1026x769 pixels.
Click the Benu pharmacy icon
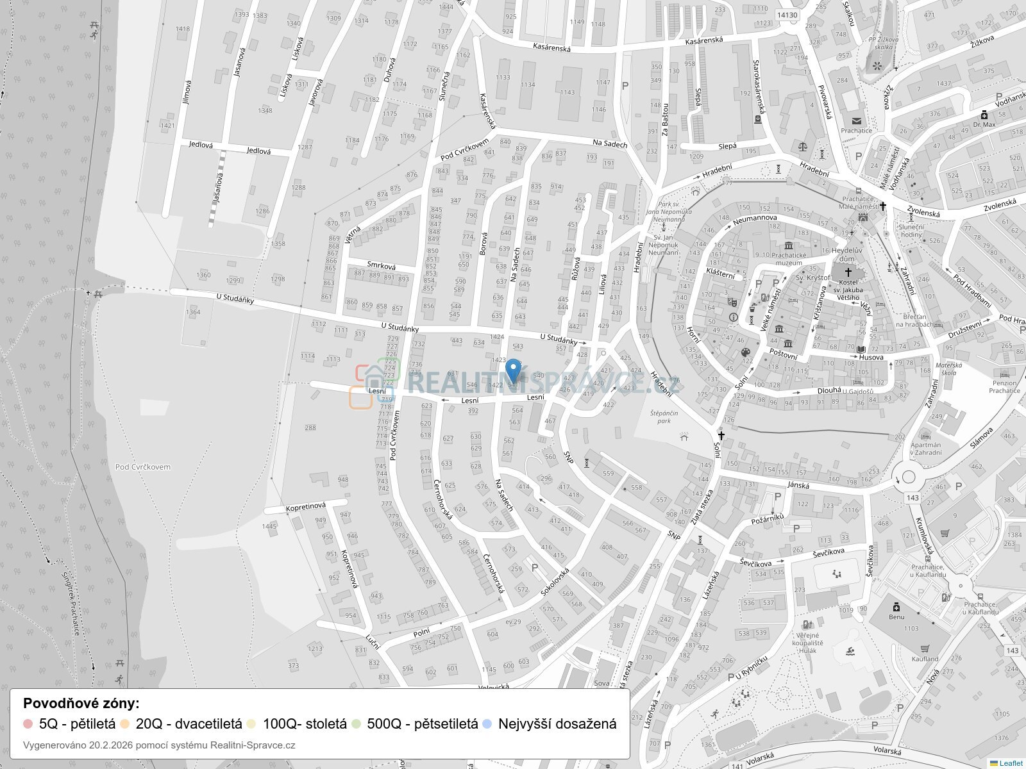click(896, 607)
